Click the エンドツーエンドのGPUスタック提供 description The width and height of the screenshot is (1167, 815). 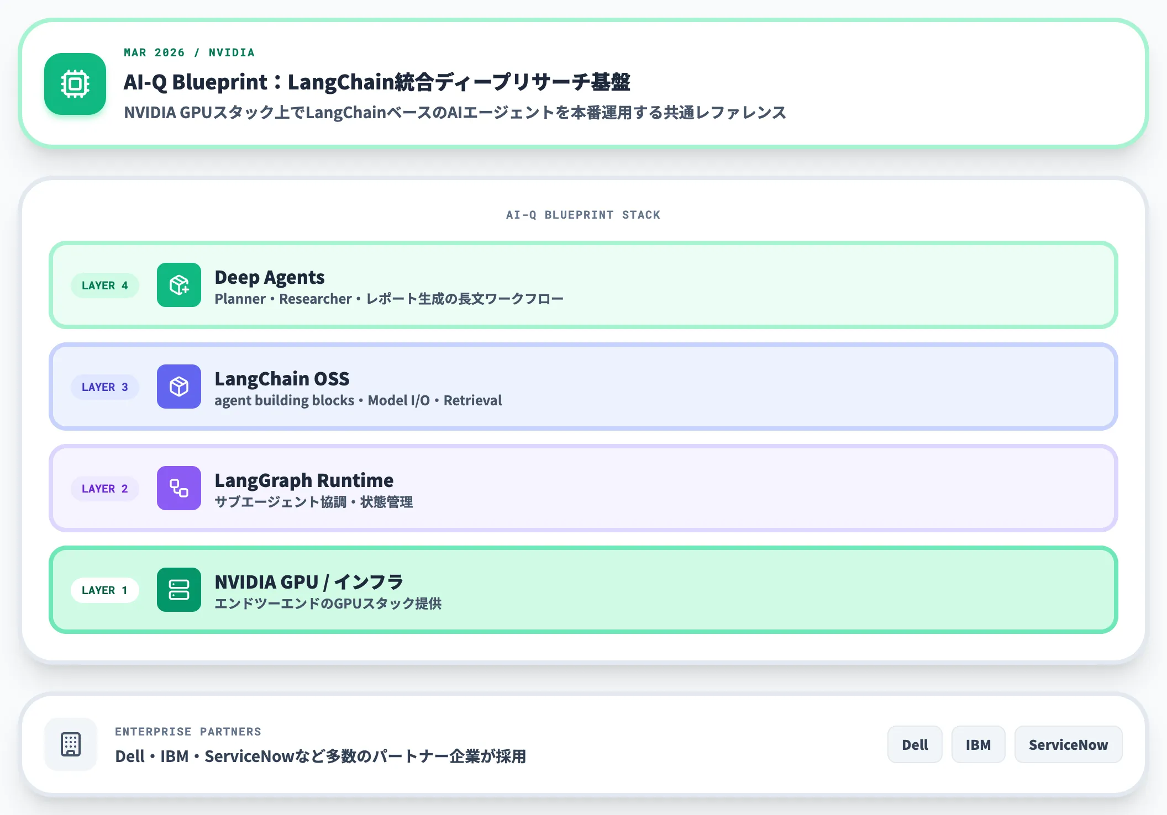click(x=328, y=604)
